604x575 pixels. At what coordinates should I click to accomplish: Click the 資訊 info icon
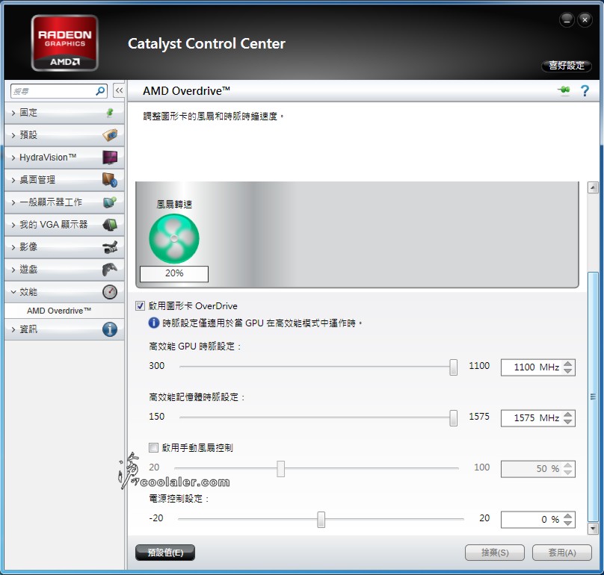[110, 329]
